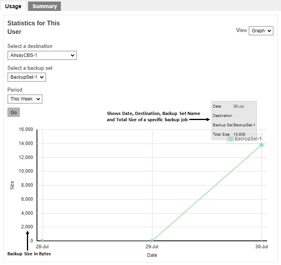Open the backup set dropdown BackupSet-1
281x265 pixels.
[x=27, y=77]
